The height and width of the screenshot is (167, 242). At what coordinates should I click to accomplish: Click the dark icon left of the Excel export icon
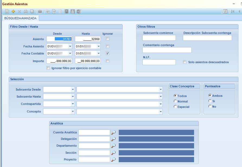(x=73, y=11)
